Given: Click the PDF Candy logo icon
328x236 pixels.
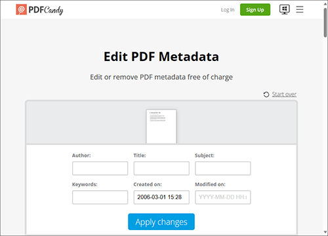Looking at the screenshot, I should [22, 10].
